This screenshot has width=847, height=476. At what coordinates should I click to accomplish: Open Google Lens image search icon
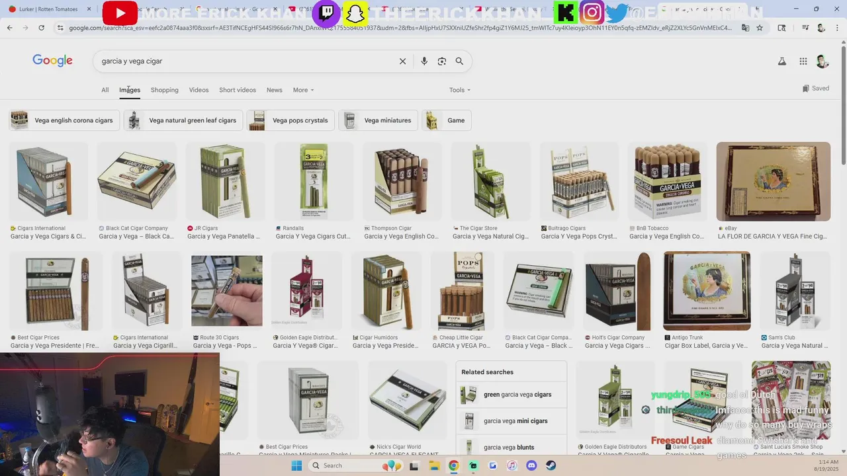coord(442,61)
